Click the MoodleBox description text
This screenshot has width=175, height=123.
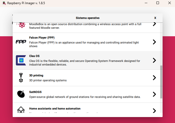pos(85,26)
